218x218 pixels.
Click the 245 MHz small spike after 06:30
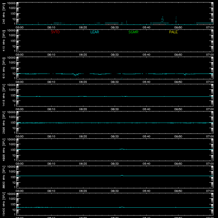[x=126, y=22]
